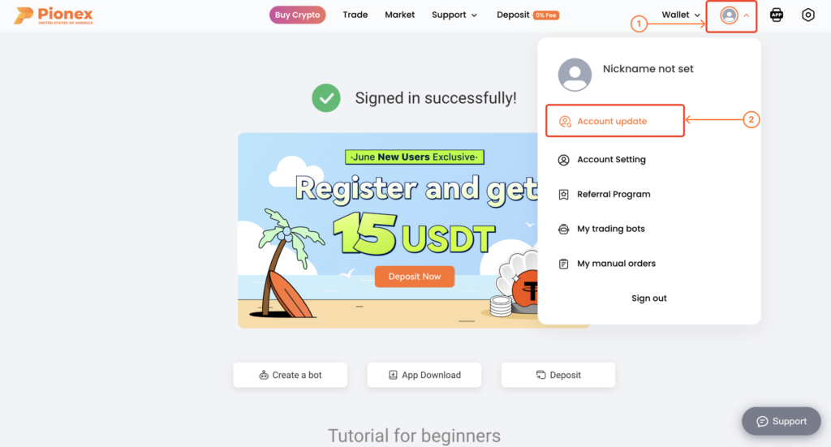Viewport: 831px width, 447px height.
Task: Click Sign out
Action: (x=648, y=299)
